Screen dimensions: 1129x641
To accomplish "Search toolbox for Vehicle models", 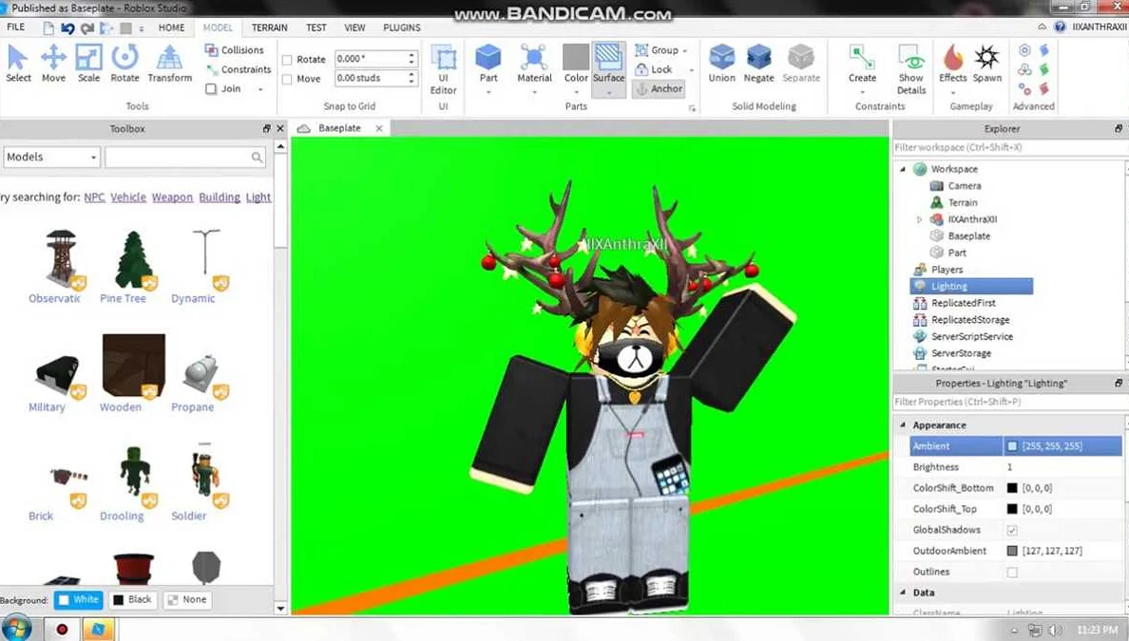I will tap(128, 198).
